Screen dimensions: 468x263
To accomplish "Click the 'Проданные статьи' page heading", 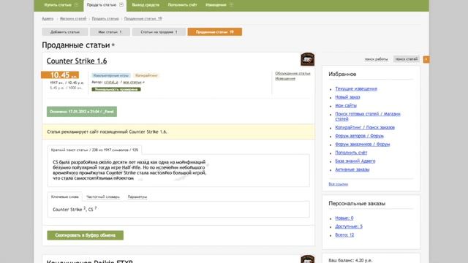I will [x=76, y=45].
